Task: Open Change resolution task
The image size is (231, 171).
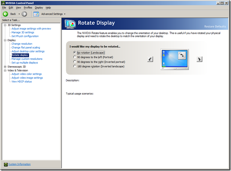Action: 22,44
